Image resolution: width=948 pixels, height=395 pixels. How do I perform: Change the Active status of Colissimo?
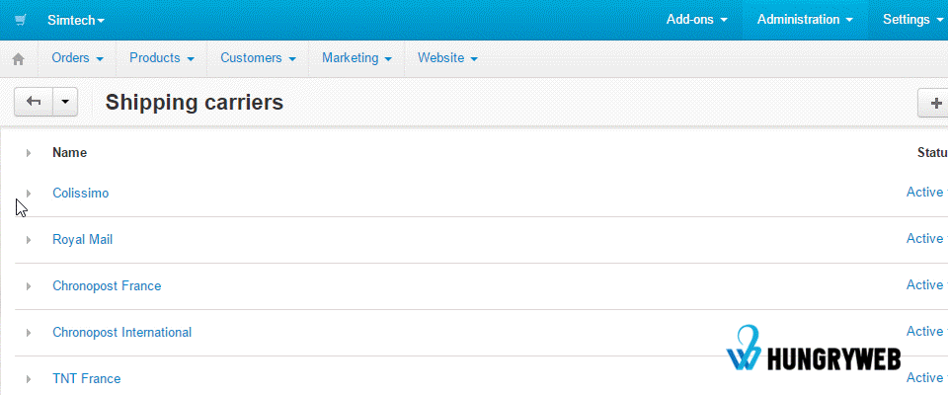[926, 193]
